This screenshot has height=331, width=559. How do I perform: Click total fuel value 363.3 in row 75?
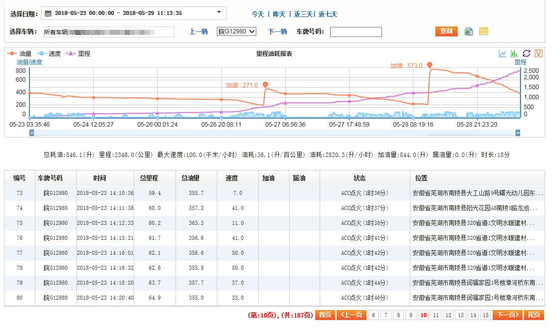[x=196, y=223]
